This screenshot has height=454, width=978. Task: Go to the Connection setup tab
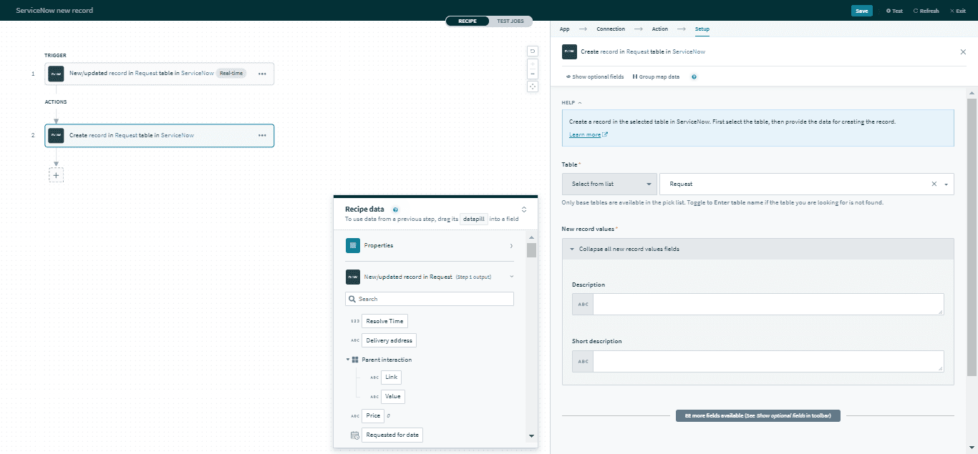tap(610, 29)
